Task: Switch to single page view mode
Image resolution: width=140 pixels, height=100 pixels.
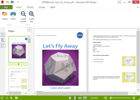Action: coord(70,98)
